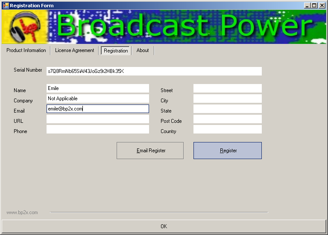Click the Phone input field
The height and width of the screenshot is (235, 328).
tap(98, 129)
